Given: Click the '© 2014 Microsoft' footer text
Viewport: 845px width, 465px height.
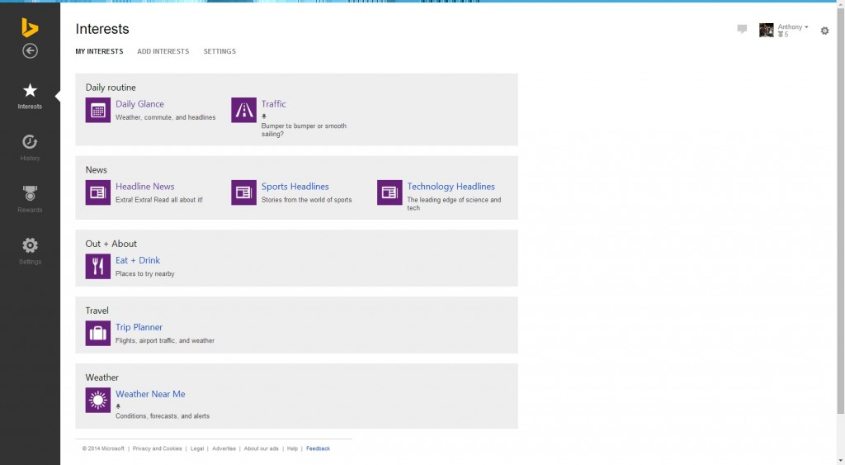Looking at the screenshot, I should (x=103, y=448).
